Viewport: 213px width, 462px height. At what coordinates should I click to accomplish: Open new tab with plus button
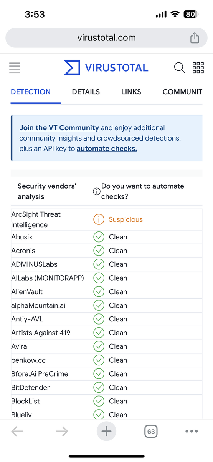coord(106,431)
